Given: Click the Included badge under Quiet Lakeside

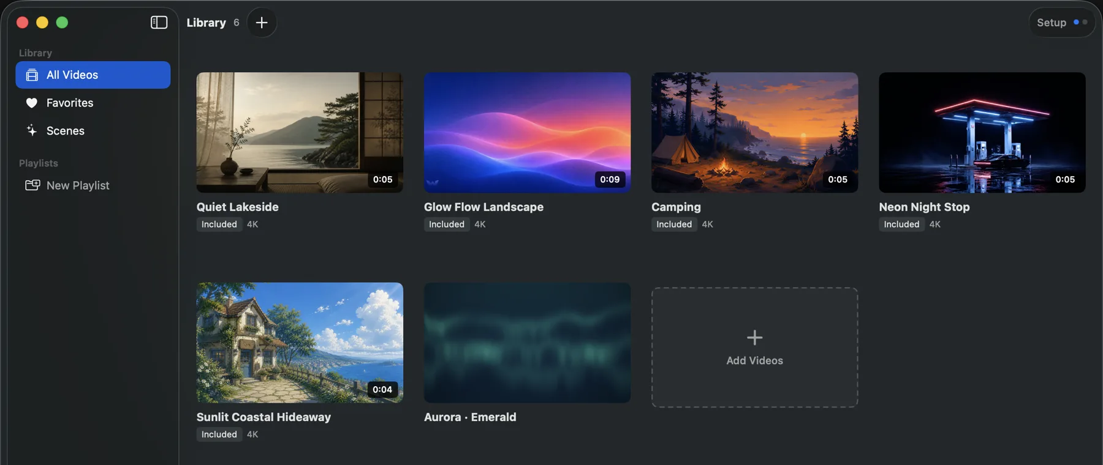Looking at the screenshot, I should coord(219,225).
